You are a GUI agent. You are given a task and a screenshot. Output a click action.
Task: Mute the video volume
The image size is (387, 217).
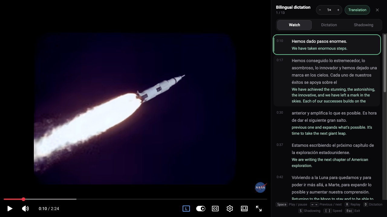(x=25, y=209)
